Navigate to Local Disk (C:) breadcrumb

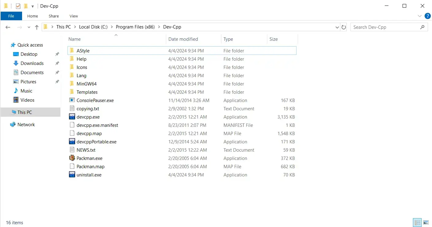[x=93, y=27]
